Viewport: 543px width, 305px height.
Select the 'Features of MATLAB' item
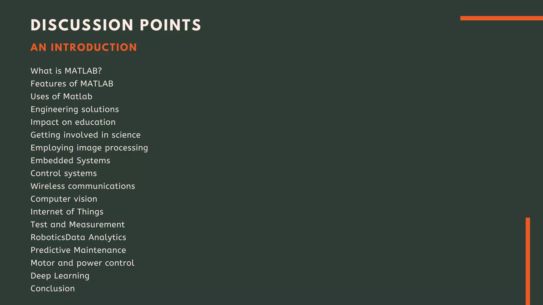point(72,84)
